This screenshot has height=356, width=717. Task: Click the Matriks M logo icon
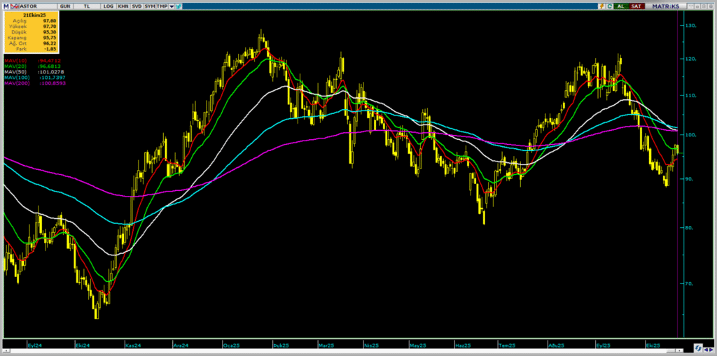coord(6,6)
